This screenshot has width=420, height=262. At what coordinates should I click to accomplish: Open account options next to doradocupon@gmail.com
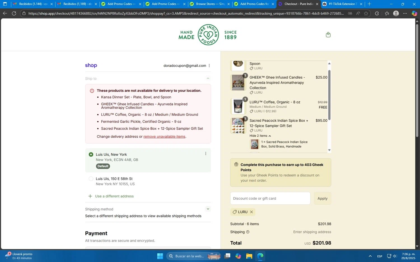[x=209, y=66]
